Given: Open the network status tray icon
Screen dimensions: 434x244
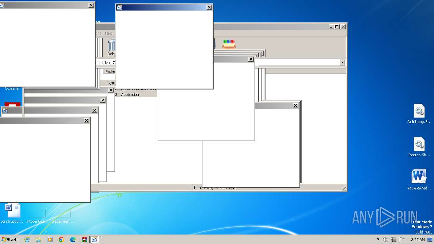Looking at the screenshot, I should 394,240.
